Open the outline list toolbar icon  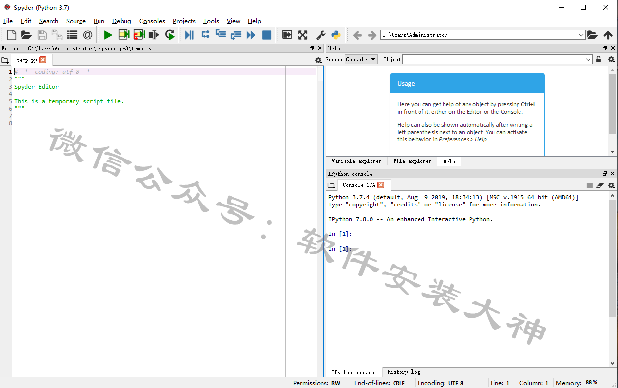point(72,35)
